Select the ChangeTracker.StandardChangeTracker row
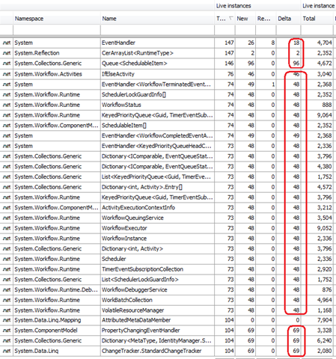 coord(167,351)
